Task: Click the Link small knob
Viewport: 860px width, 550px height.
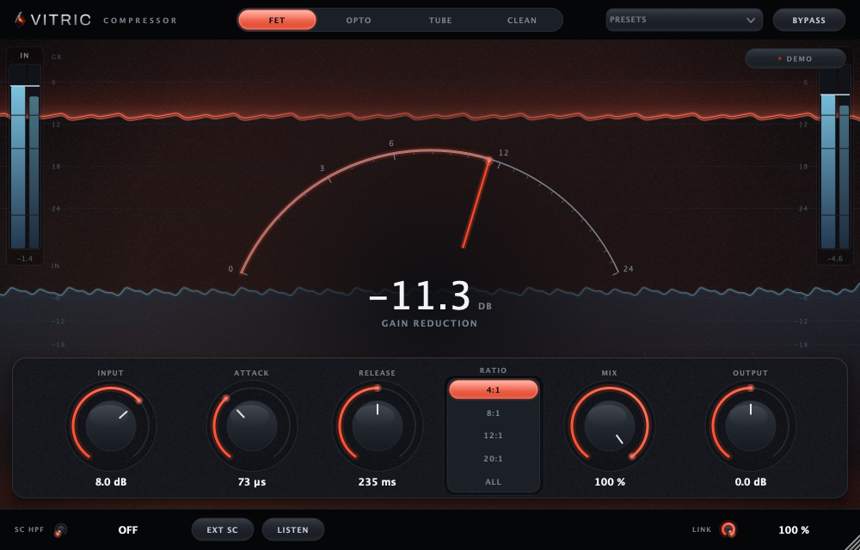Action: (728, 529)
